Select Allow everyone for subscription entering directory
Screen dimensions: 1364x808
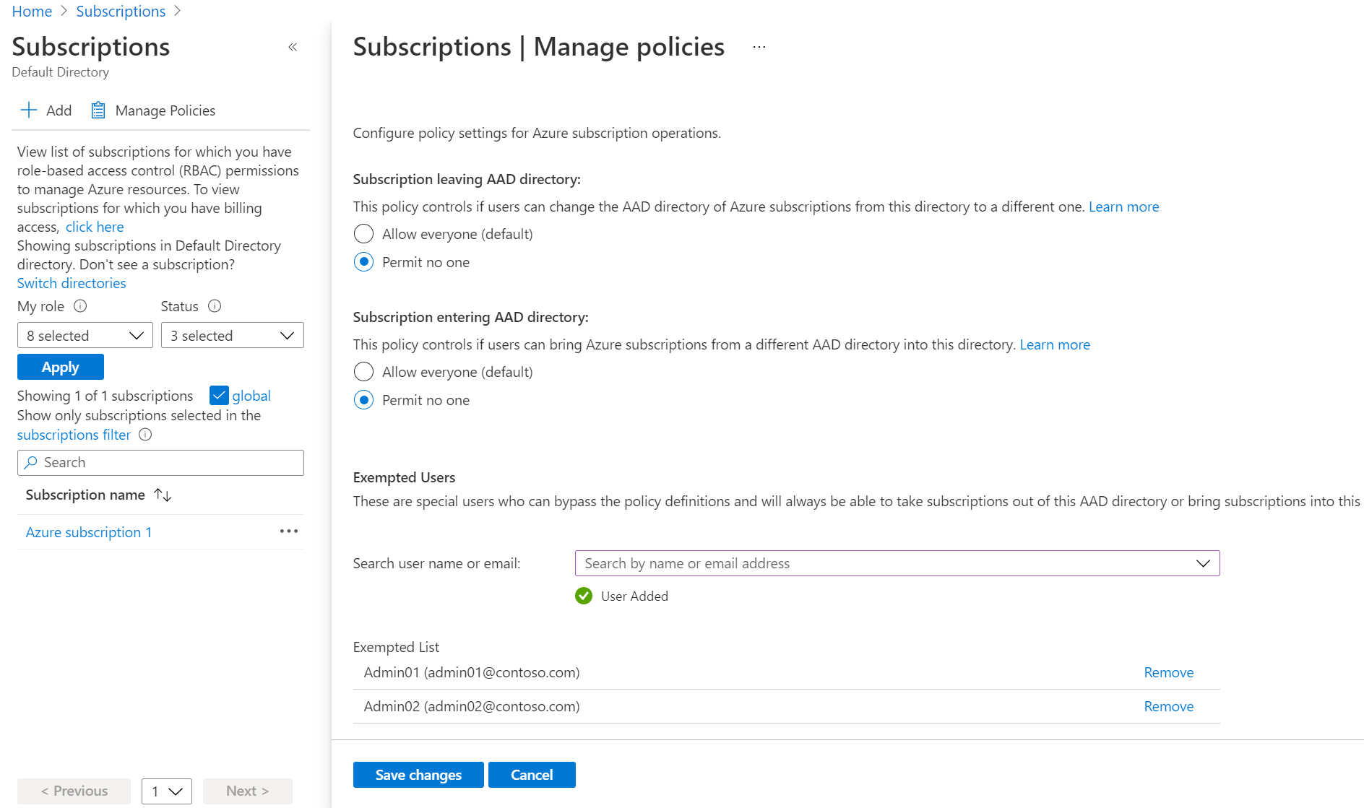click(x=363, y=371)
